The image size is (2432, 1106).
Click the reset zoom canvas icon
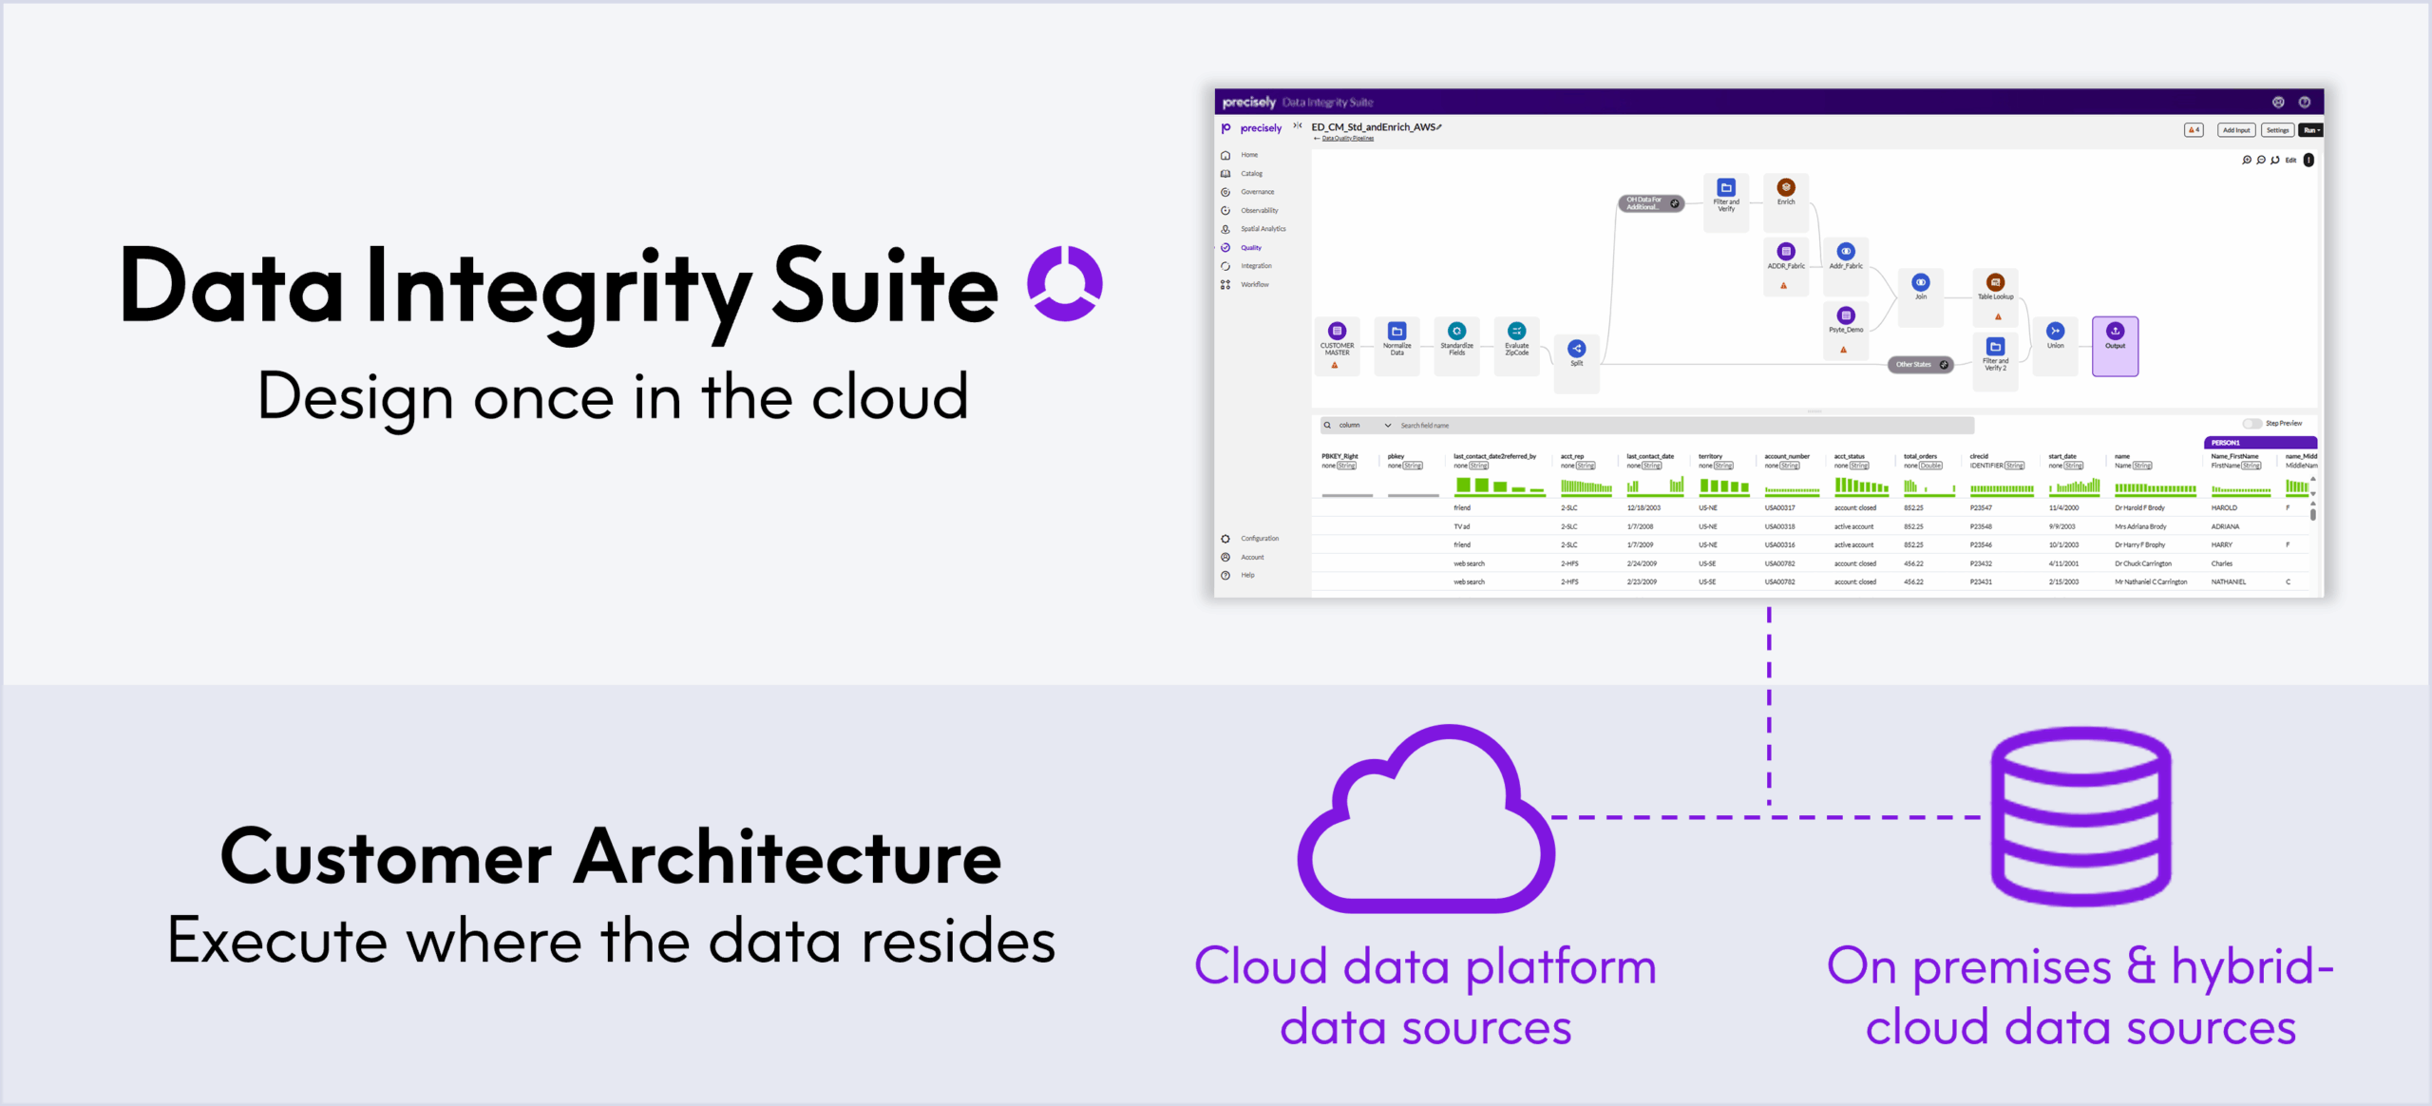2275,161
